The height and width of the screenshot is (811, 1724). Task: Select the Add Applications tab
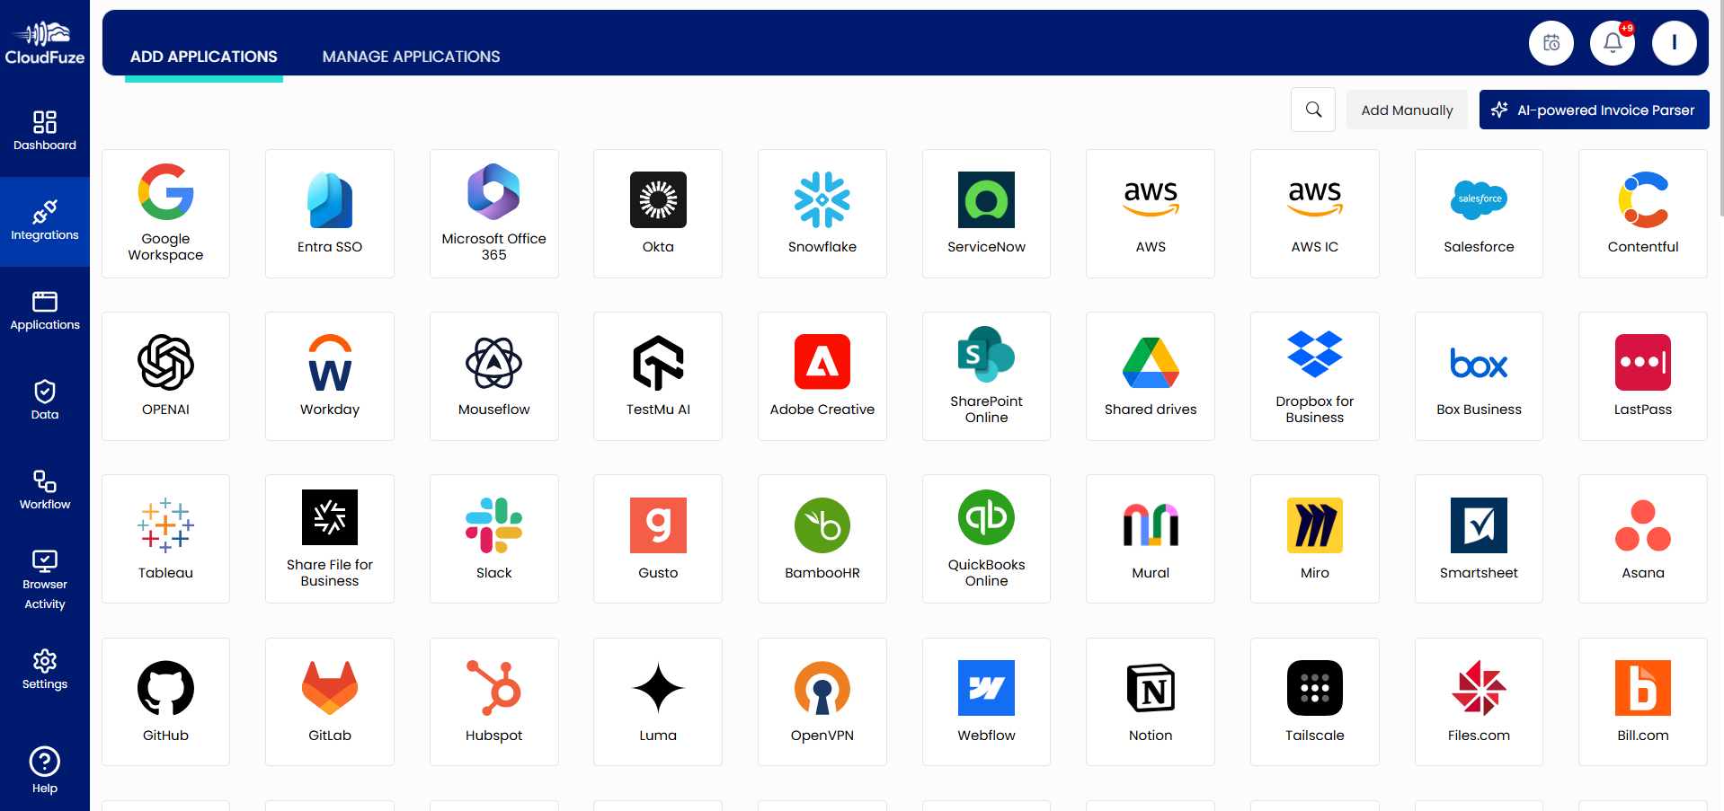[203, 56]
